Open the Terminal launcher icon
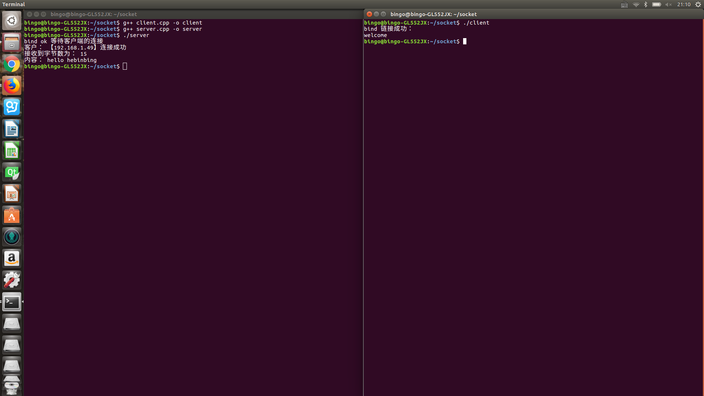The image size is (704, 396). (11, 302)
